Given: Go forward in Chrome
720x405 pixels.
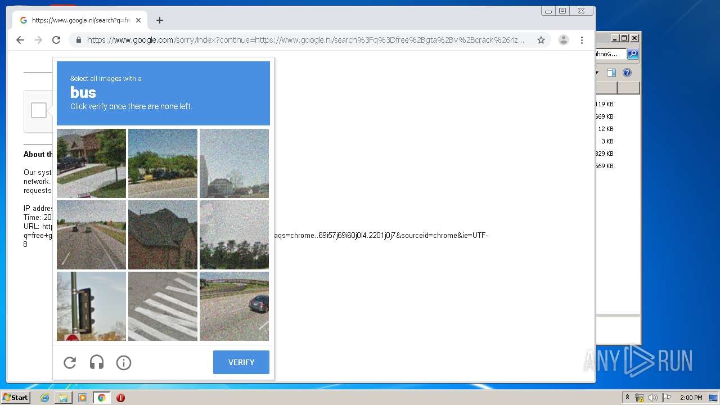Looking at the screenshot, I should click(x=38, y=40).
